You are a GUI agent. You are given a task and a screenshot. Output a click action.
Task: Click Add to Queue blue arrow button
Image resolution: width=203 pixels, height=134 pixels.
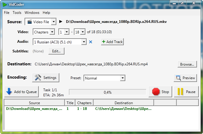(22, 92)
